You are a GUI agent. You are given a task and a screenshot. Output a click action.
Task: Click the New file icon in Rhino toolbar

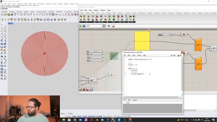pyautogui.click(x=2, y=15)
